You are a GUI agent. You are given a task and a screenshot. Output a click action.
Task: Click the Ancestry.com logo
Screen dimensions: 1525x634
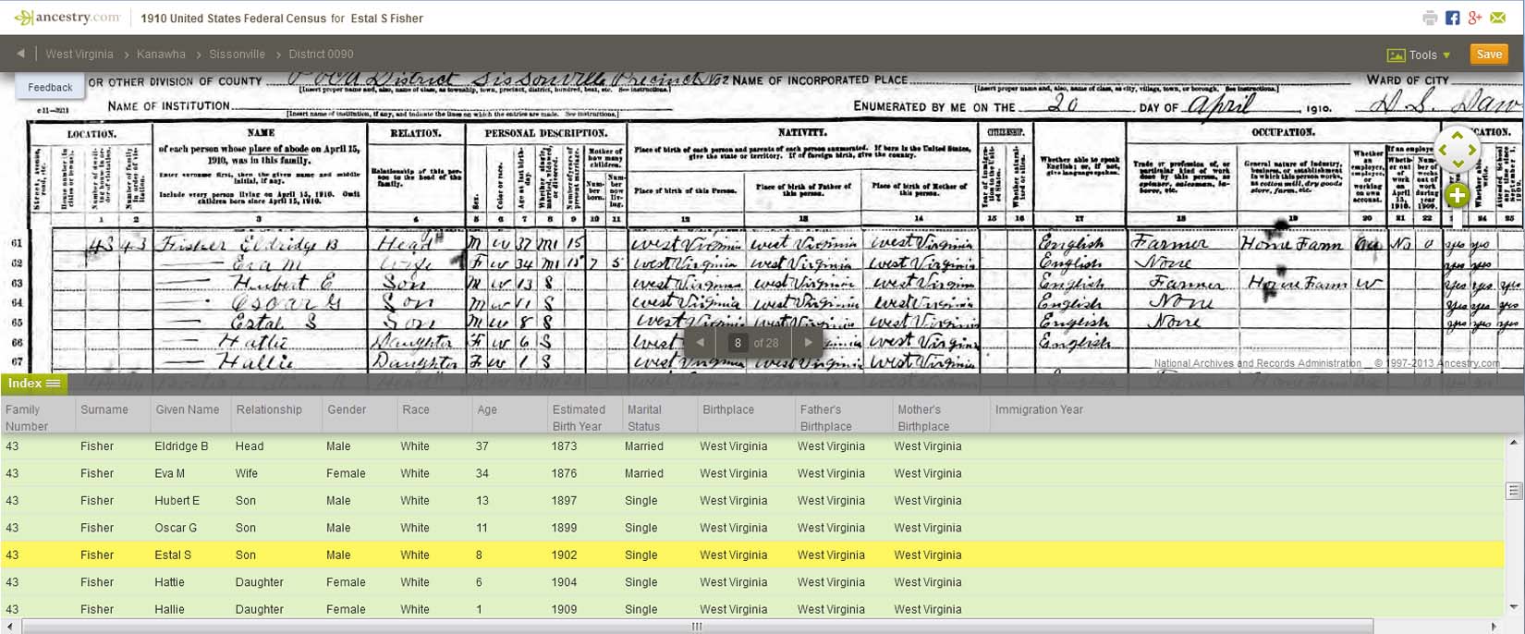pos(67,18)
